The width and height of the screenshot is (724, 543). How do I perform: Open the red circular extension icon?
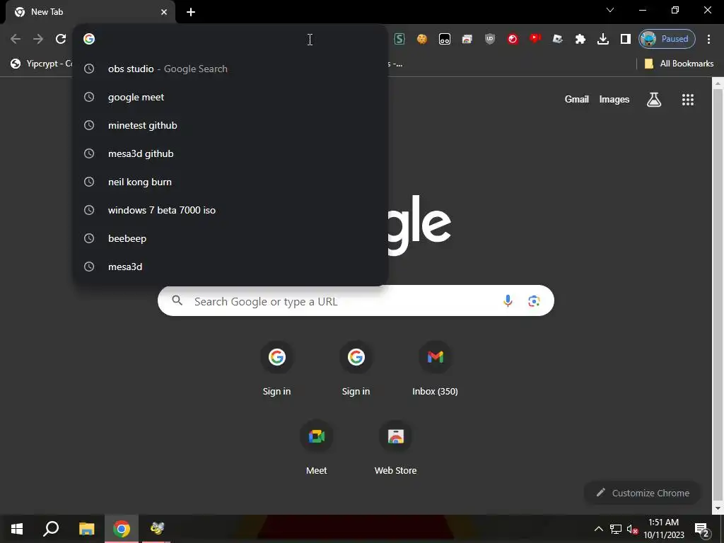point(513,40)
